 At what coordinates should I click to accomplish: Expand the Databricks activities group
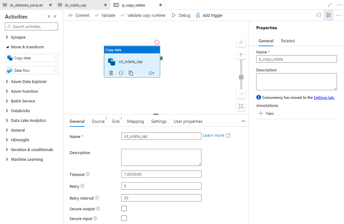tap(7, 111)
